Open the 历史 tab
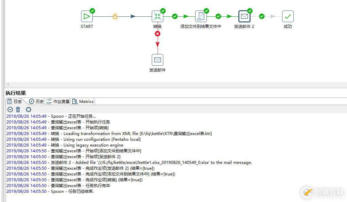Viewport: 347px width, 202px height. click(37, 102)
